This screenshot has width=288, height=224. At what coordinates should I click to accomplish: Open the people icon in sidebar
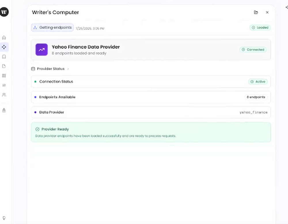click(x=4, y=95)
